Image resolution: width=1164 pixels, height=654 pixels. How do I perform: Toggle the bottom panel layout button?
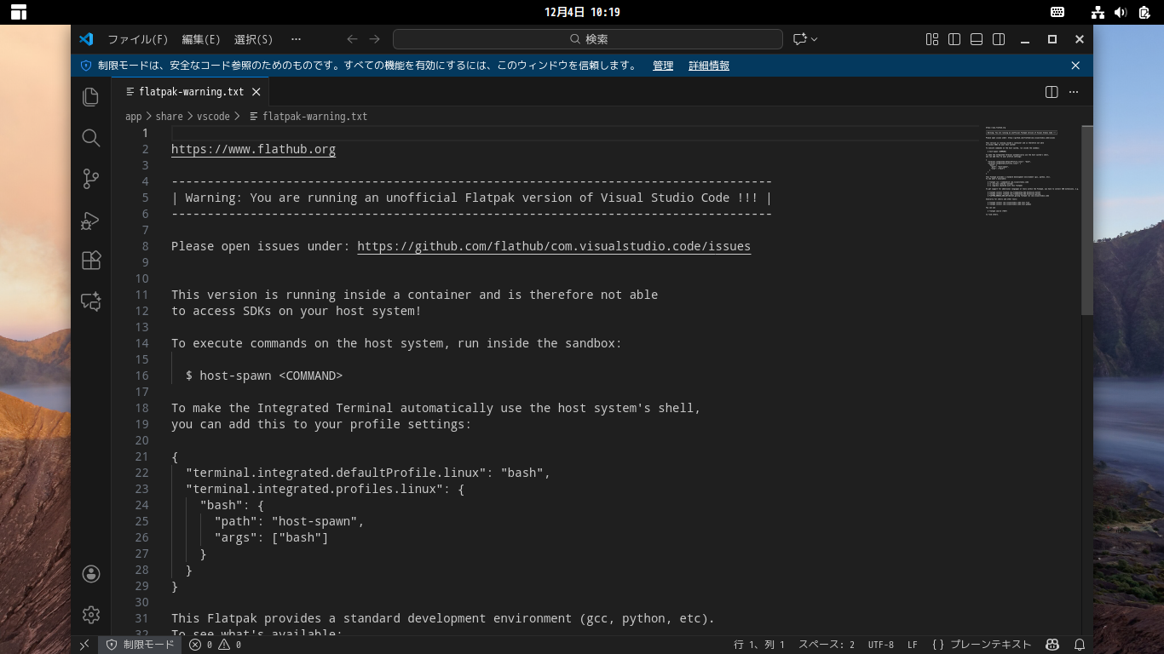click(977, 39)
